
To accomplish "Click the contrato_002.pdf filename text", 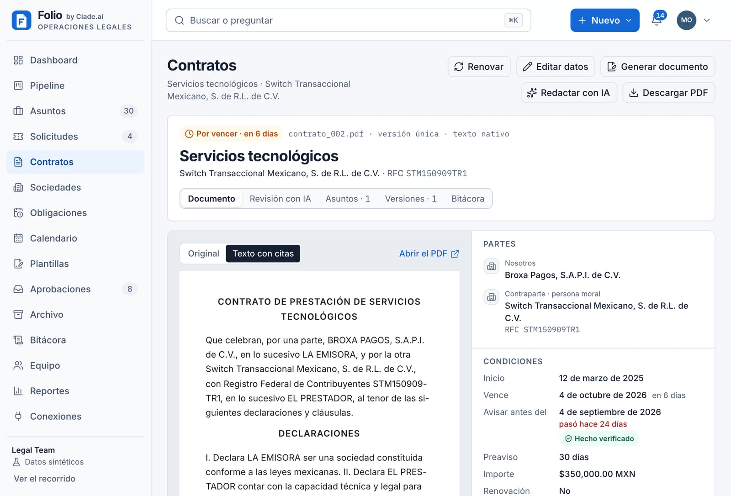I will point(326,134).
